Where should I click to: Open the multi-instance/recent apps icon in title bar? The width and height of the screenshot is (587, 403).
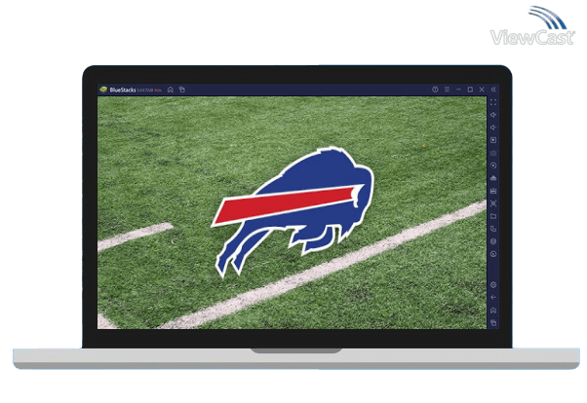point(182,90)
